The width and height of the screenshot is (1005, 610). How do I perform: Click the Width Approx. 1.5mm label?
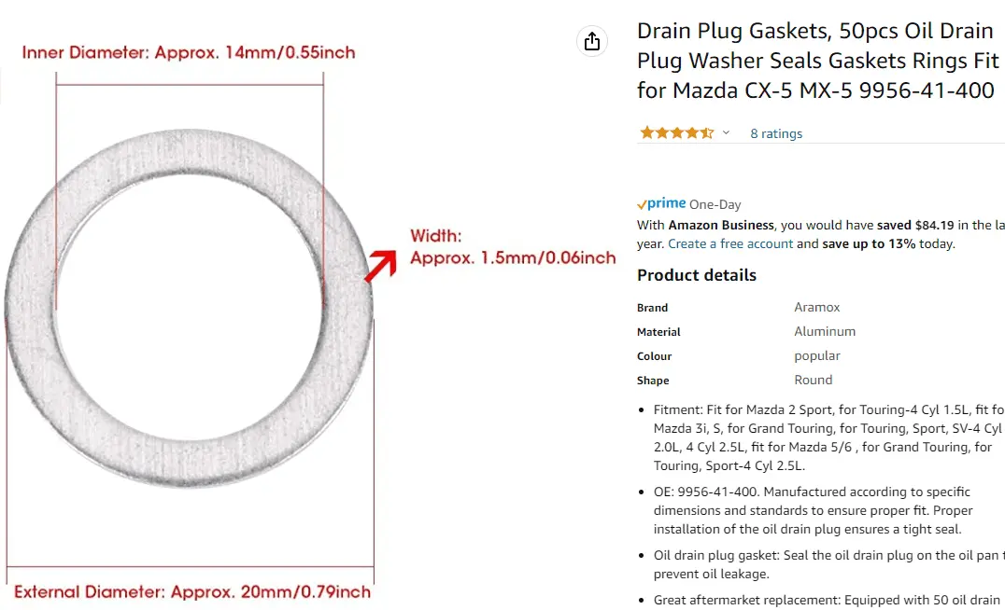[x=512, y=247]
